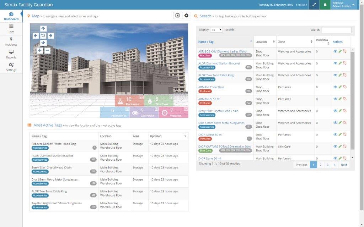Show ALOR Diamond Station Bracelet via eye icon
Viewport: 364px width, 227px height.
click(x=335, y=63)
